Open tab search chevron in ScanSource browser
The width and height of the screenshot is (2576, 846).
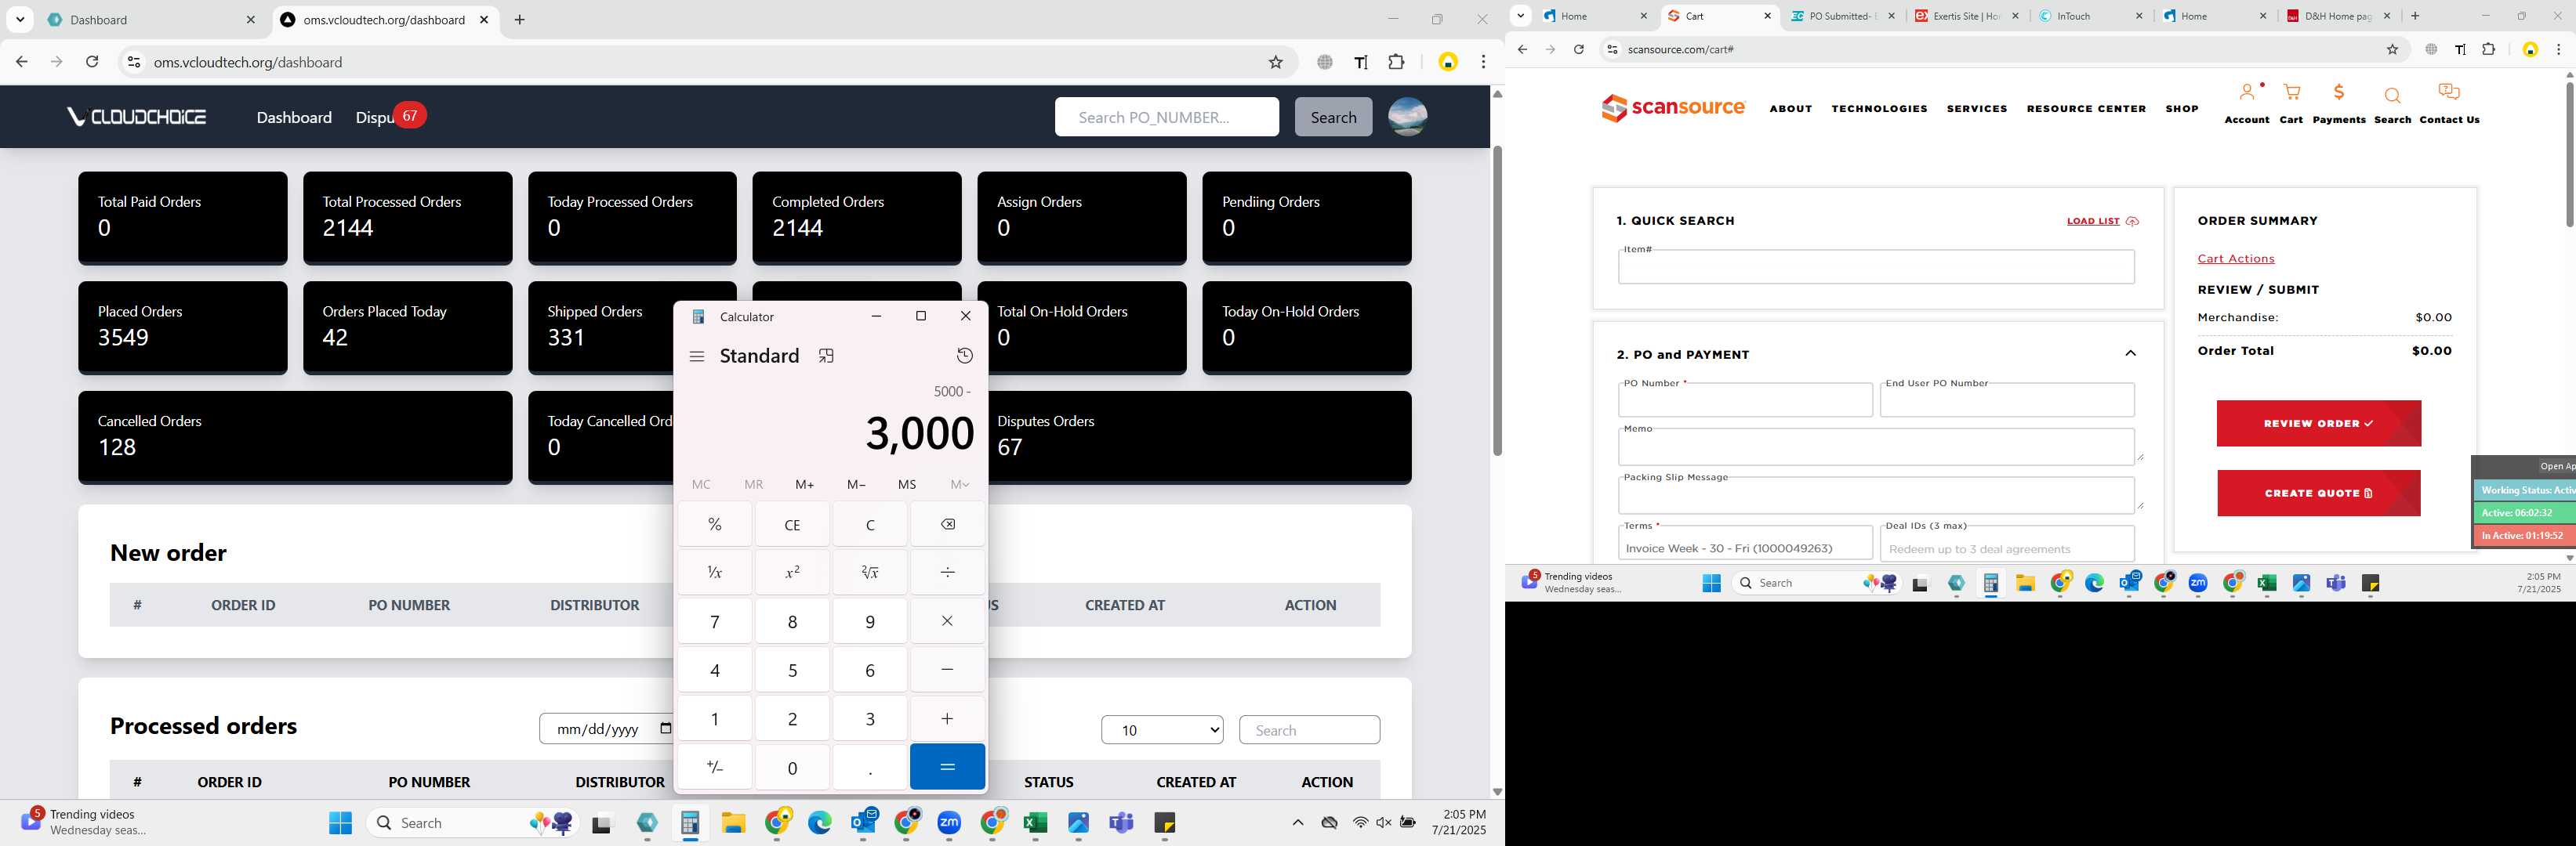(x=1520, y=15)
